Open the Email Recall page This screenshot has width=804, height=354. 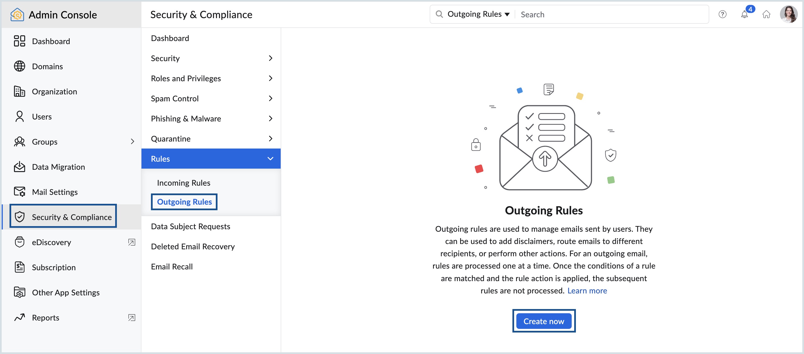tap(172, 266)
